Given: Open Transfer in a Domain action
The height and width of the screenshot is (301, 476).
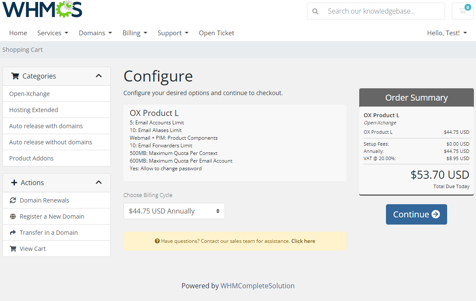Looking at the screenshot, I should coord(56,232).
